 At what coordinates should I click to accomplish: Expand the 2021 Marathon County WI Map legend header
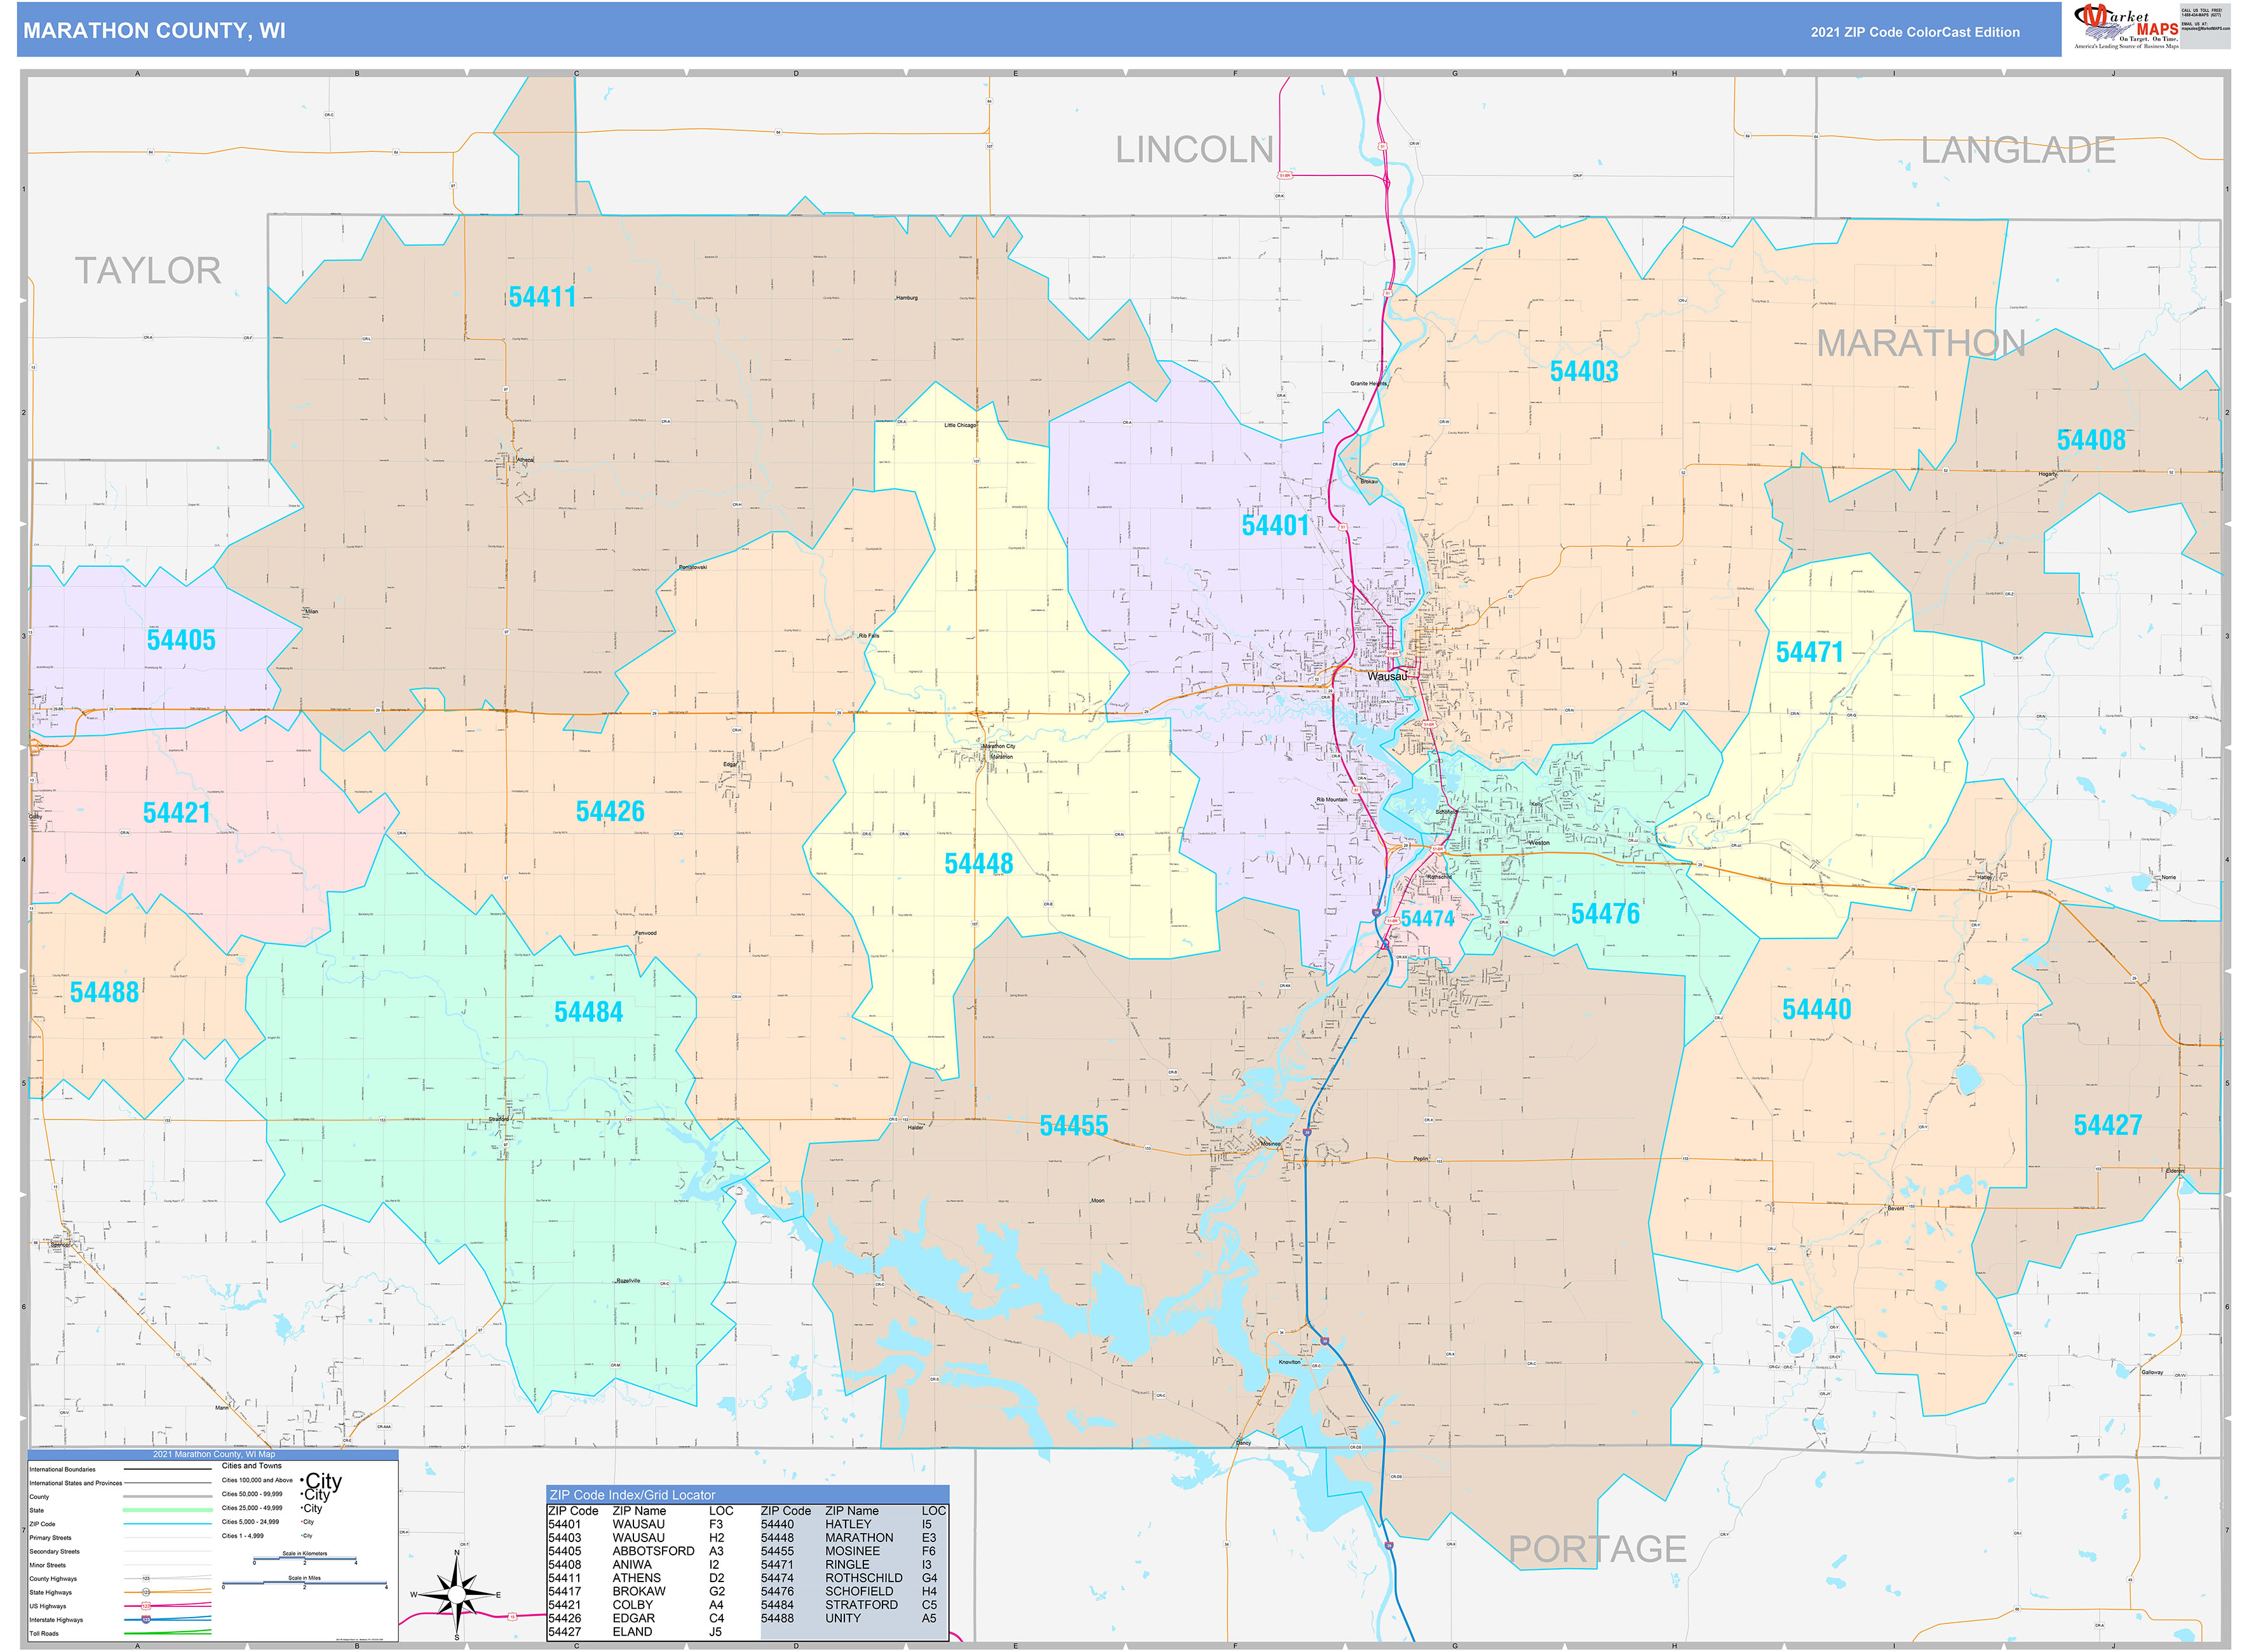coord(214,1455)
